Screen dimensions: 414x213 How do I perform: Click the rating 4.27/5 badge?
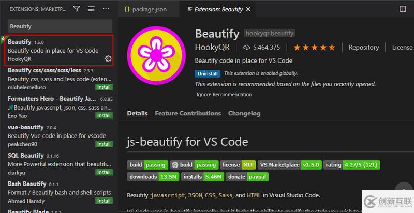click(x=352, y=165)
